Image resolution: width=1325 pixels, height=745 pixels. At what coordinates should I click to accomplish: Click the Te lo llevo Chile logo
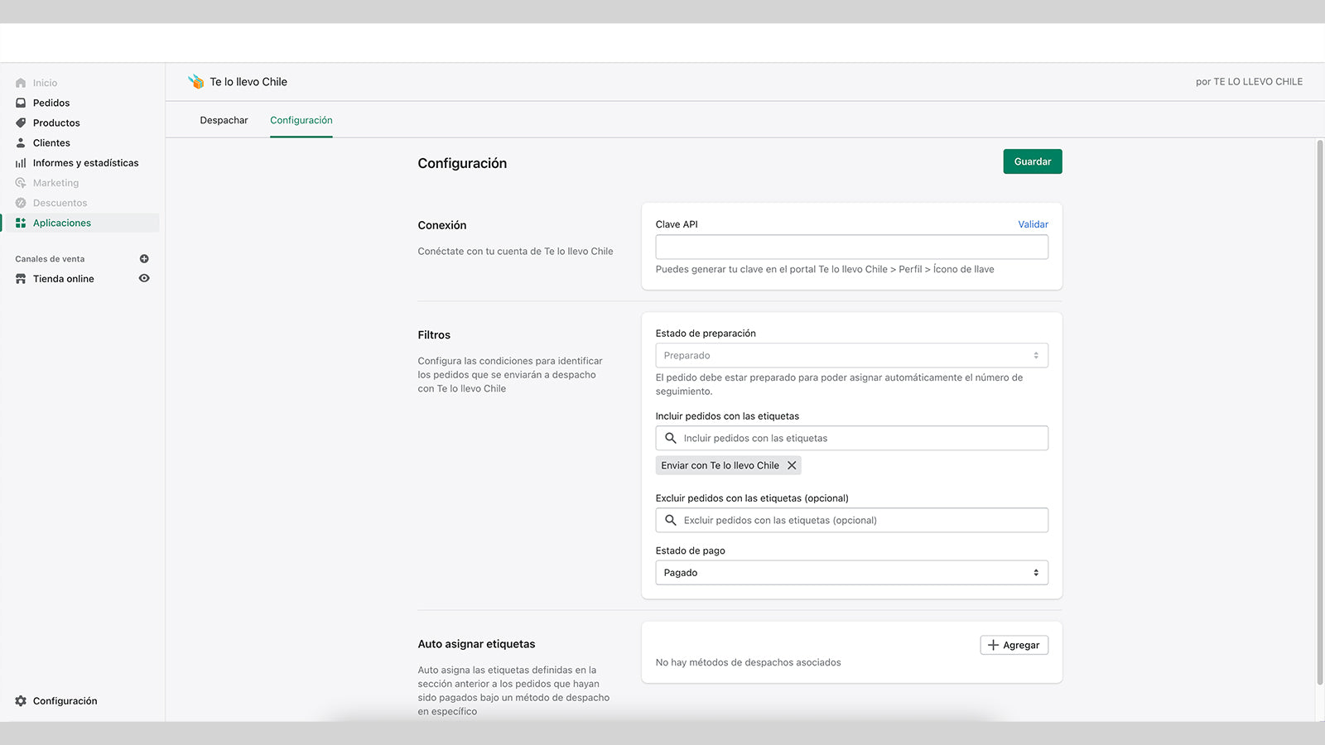pyautogui.click(x=195, y=81)
